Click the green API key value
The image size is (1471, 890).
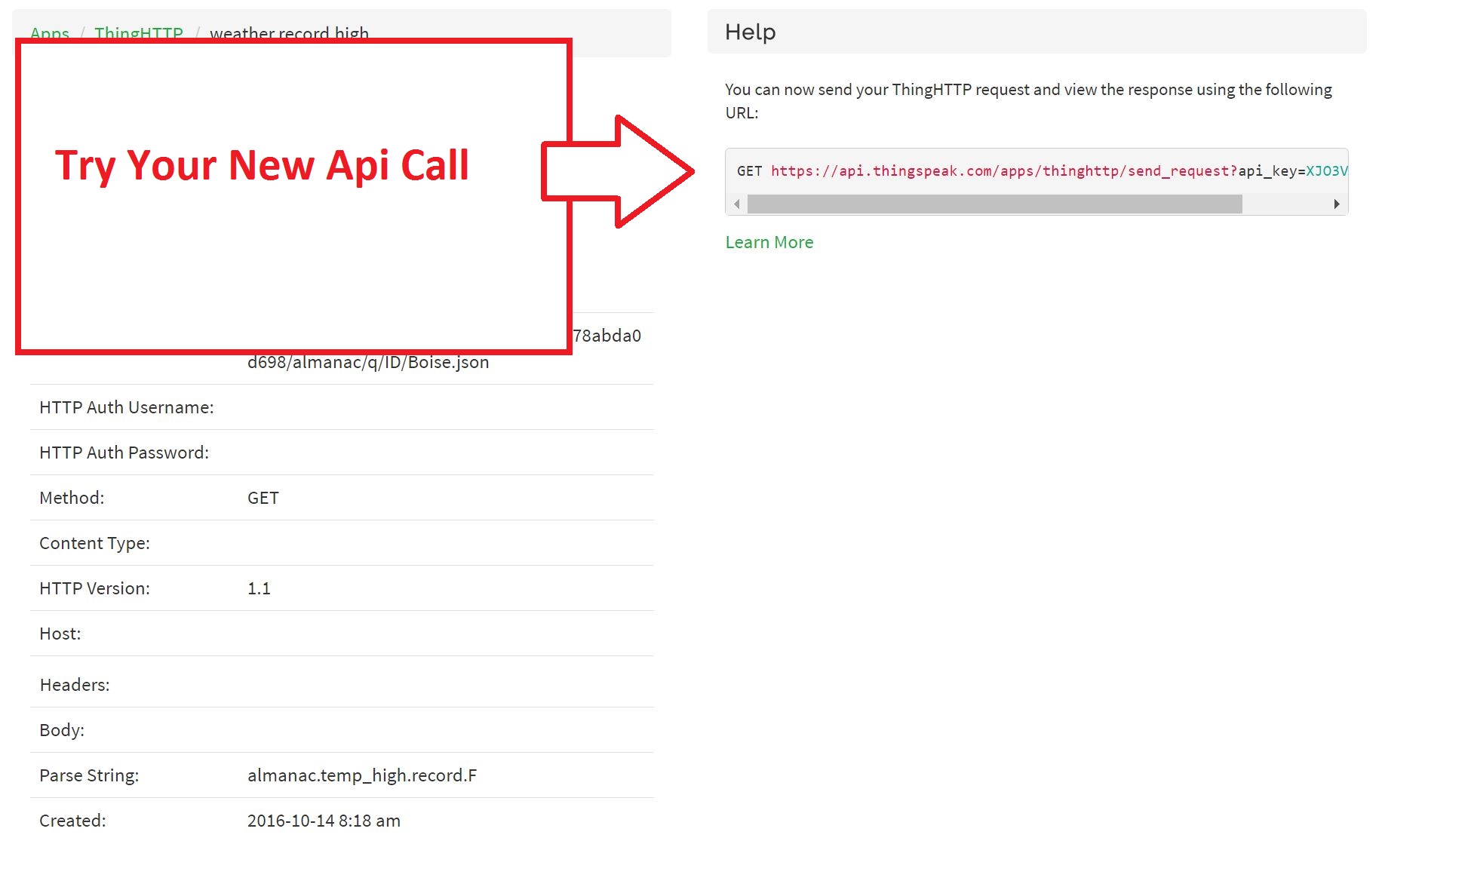click(x=1325, y=171)
